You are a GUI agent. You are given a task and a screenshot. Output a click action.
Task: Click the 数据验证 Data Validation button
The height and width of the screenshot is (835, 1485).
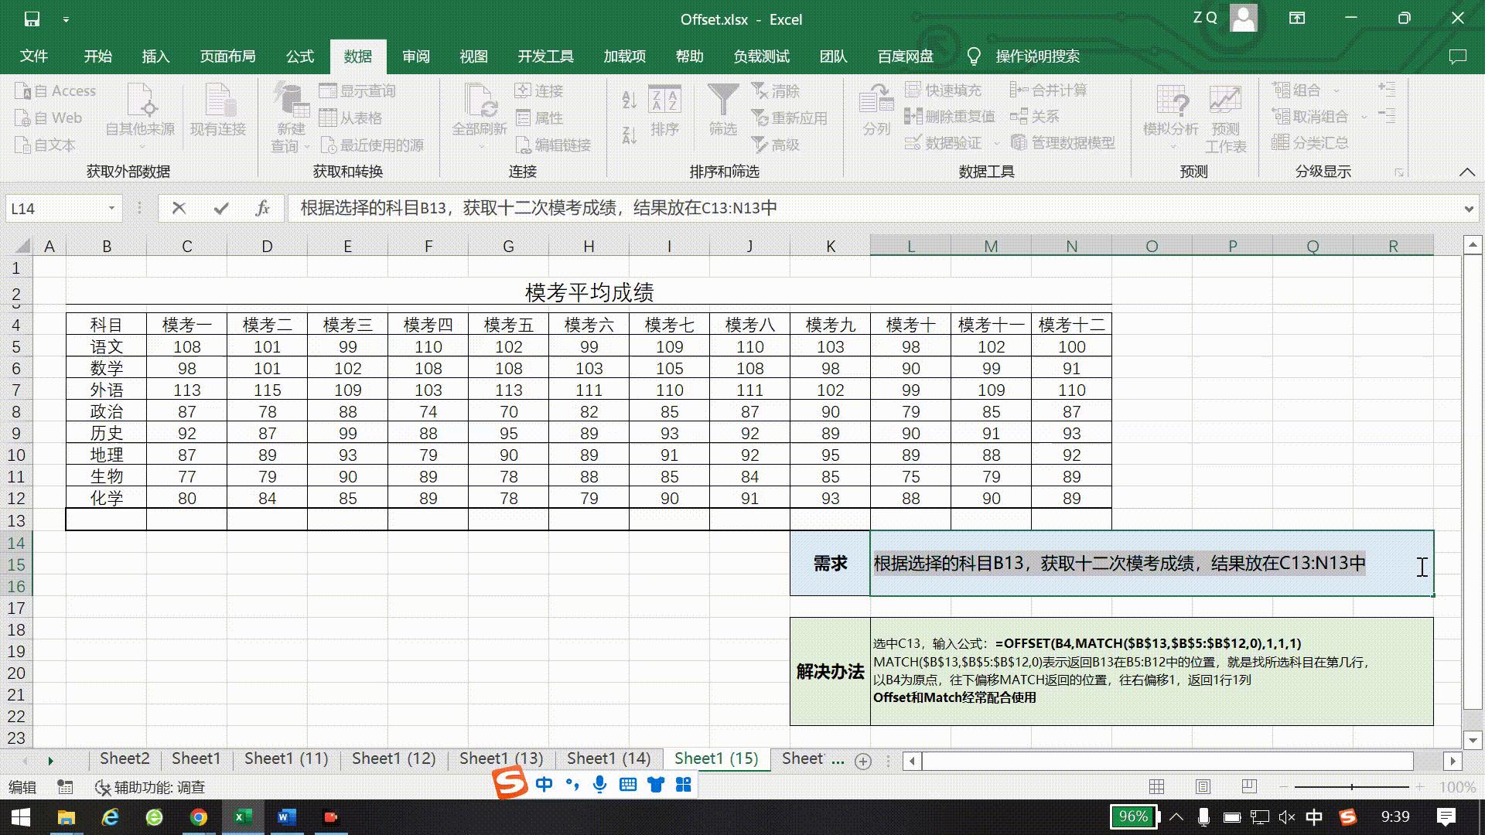click(x=945, y=142)
